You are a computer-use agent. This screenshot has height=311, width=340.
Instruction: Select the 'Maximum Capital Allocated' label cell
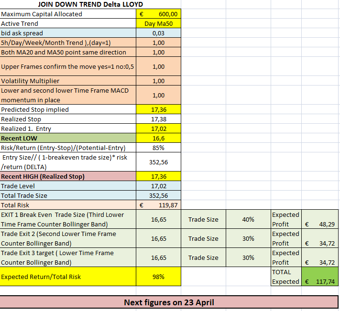coord(68,14)
